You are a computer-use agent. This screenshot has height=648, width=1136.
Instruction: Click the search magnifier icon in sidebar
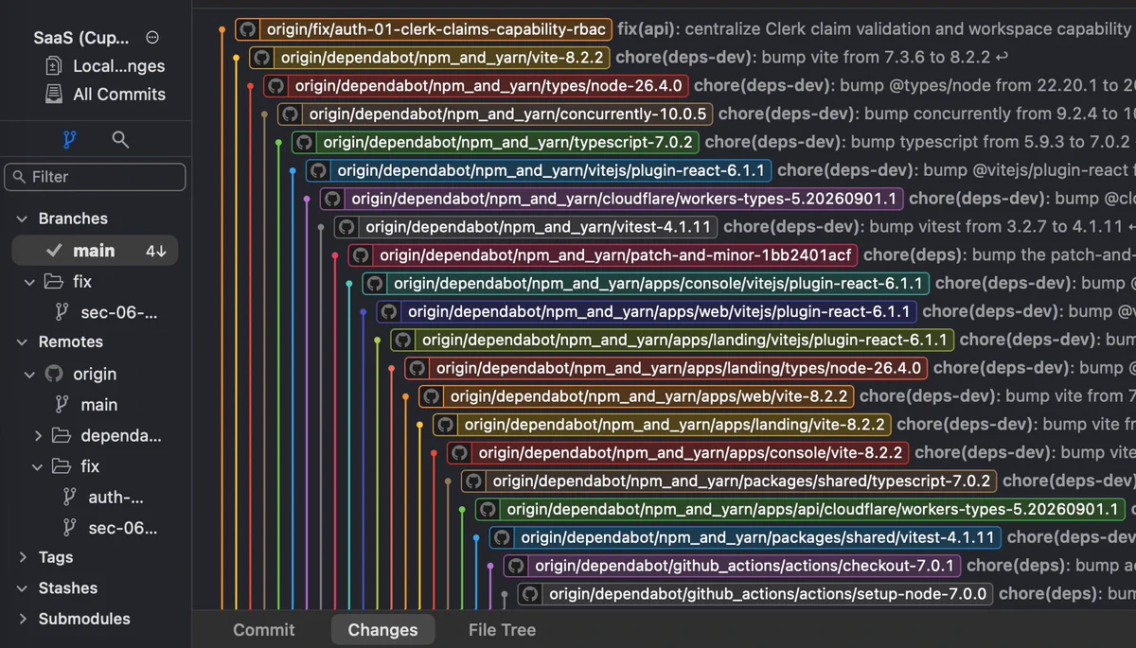pyautogui.click(x=120, y=140)
